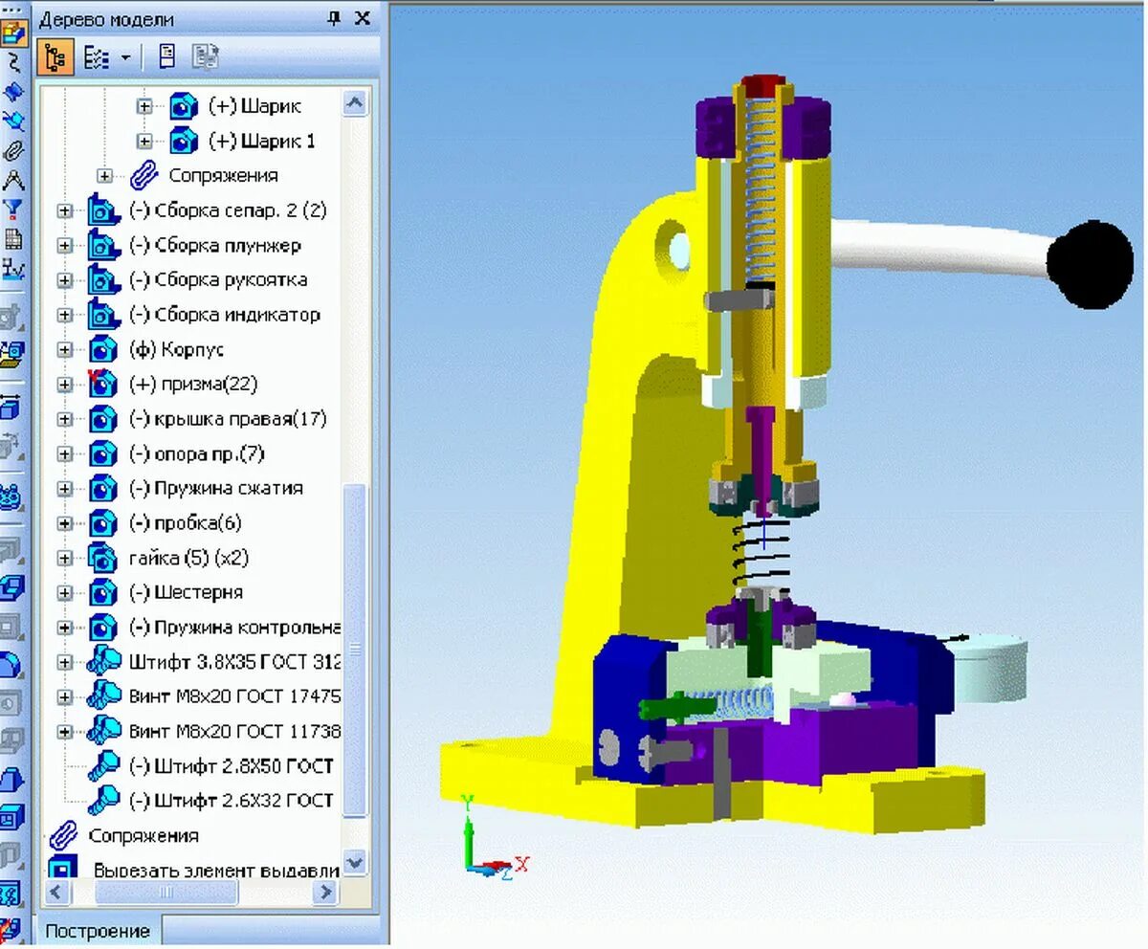Close the Дерево модели panel

click(362, 17)
